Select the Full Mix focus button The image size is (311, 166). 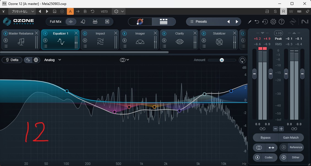[x=56, y=22]
